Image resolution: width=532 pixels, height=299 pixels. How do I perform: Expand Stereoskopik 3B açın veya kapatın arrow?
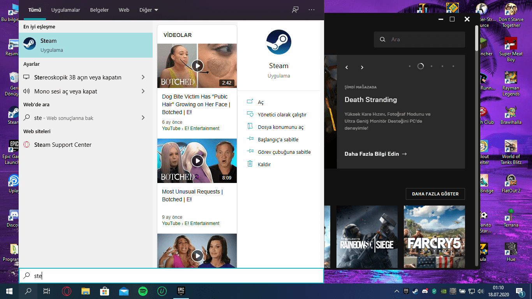143,77
